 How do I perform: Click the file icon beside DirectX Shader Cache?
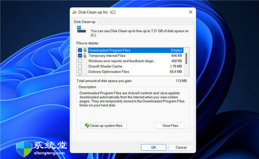[x=85, y=66]
